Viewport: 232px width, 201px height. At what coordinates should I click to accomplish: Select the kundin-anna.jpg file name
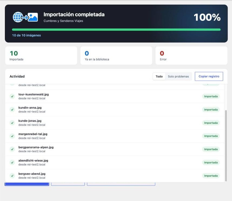click(30, 108)
